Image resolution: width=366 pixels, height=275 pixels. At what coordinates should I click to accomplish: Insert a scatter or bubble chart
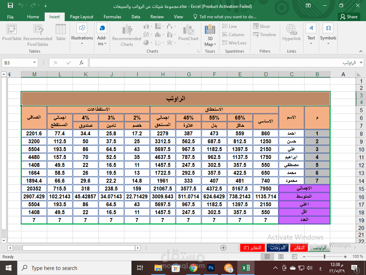coord(159,43)
